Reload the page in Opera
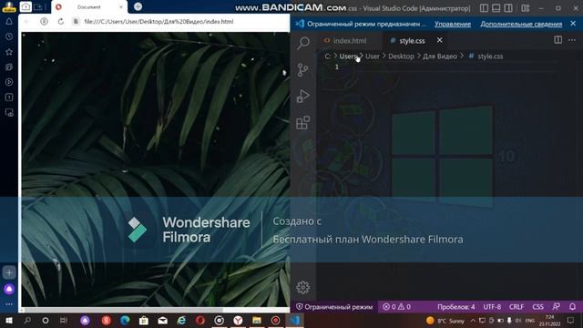583x328 pixels. (x=61, y=22)
